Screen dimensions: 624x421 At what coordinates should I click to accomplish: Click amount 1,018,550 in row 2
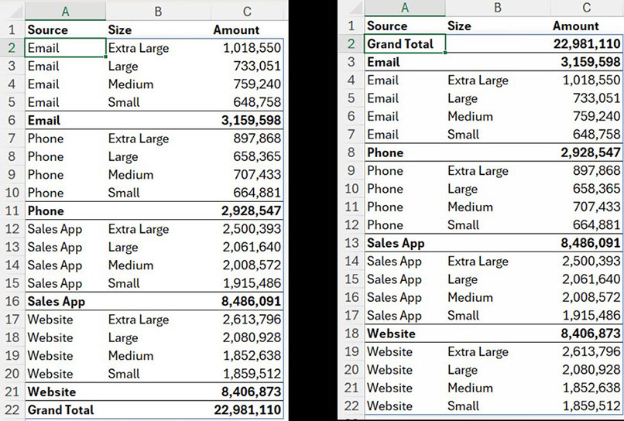click(252, 48)
